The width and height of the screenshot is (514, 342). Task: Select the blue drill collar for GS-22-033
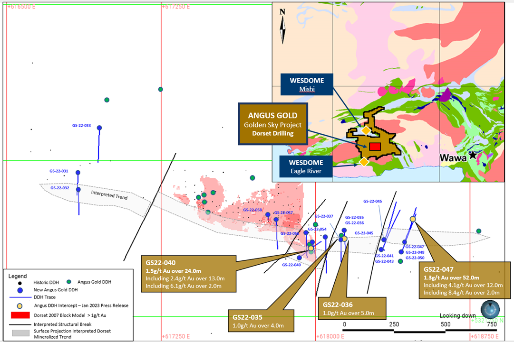98,128
